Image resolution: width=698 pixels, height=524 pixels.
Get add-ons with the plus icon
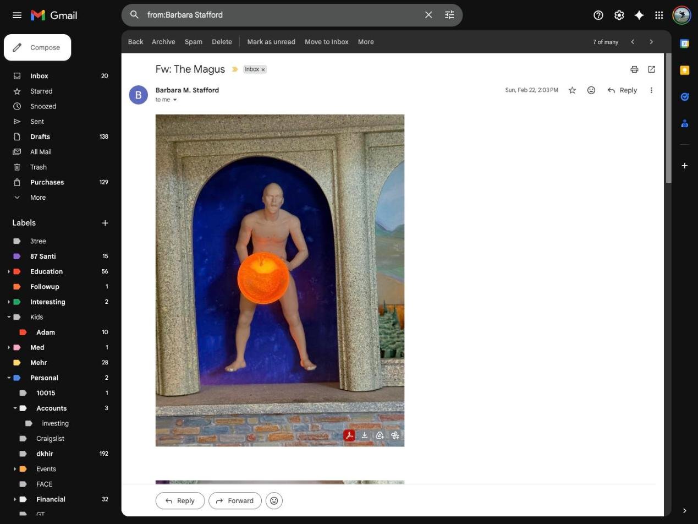click(684, 166)
